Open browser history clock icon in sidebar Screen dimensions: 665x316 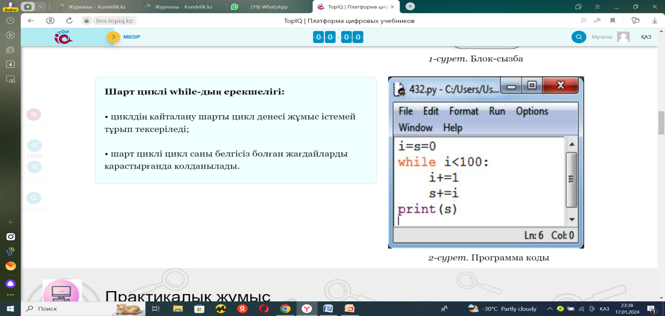point(10,21)
